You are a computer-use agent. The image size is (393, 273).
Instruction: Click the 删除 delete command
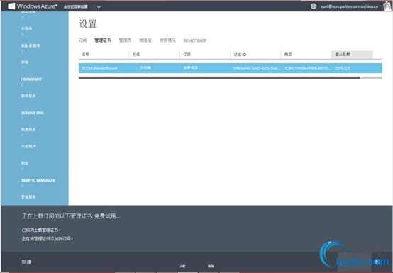[x=211, y=266]
